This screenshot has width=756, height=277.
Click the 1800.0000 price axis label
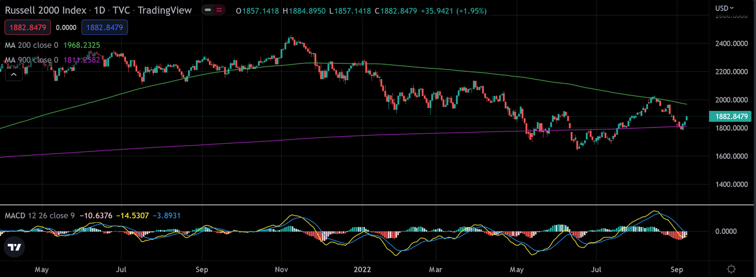(x=732, y=128)
